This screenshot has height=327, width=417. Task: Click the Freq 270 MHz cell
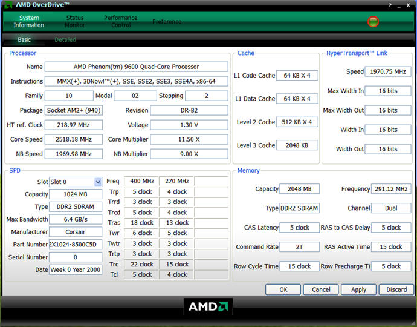[177, 181]
